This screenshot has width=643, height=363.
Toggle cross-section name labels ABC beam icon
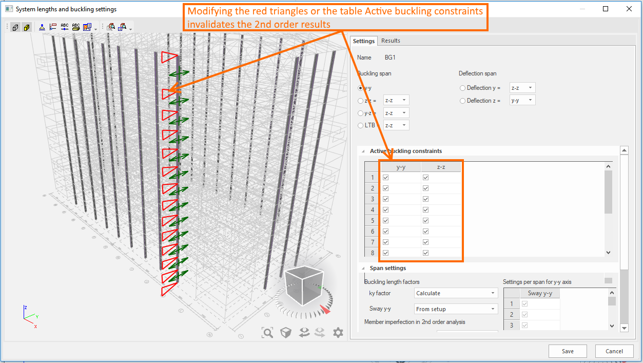tap(76, 27)
